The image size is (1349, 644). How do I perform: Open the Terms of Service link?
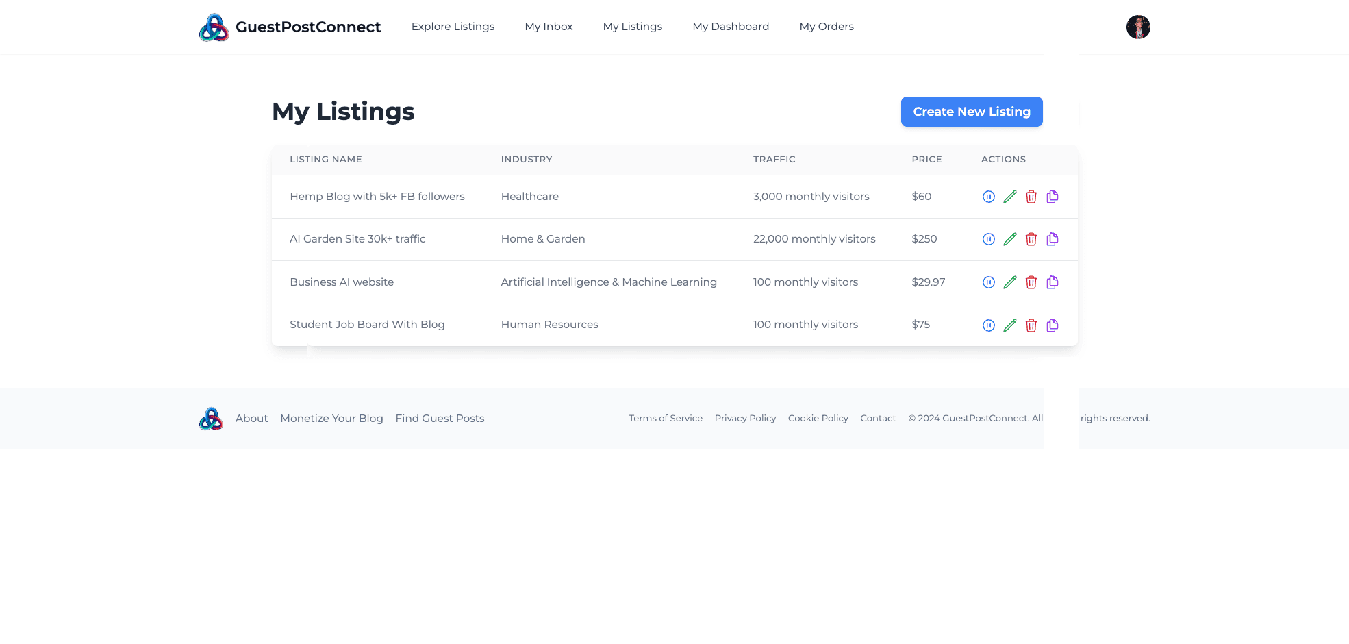665,419
